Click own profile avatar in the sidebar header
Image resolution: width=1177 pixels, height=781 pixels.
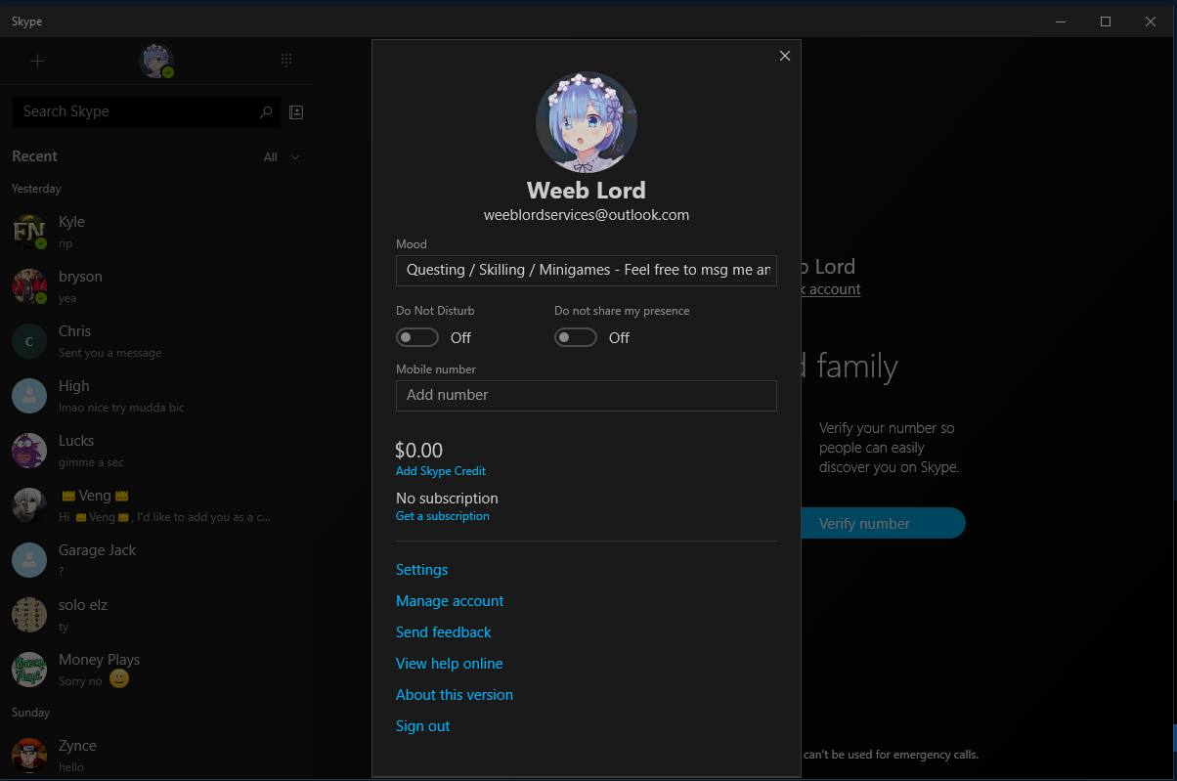[x=155, y=61]
